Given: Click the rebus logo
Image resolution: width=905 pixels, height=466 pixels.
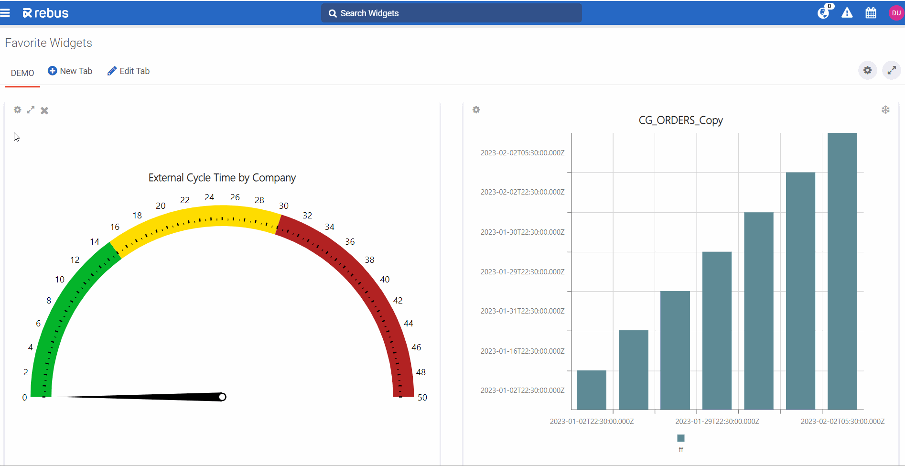Looking at the screenshot, I should click(x=46, y=13).
